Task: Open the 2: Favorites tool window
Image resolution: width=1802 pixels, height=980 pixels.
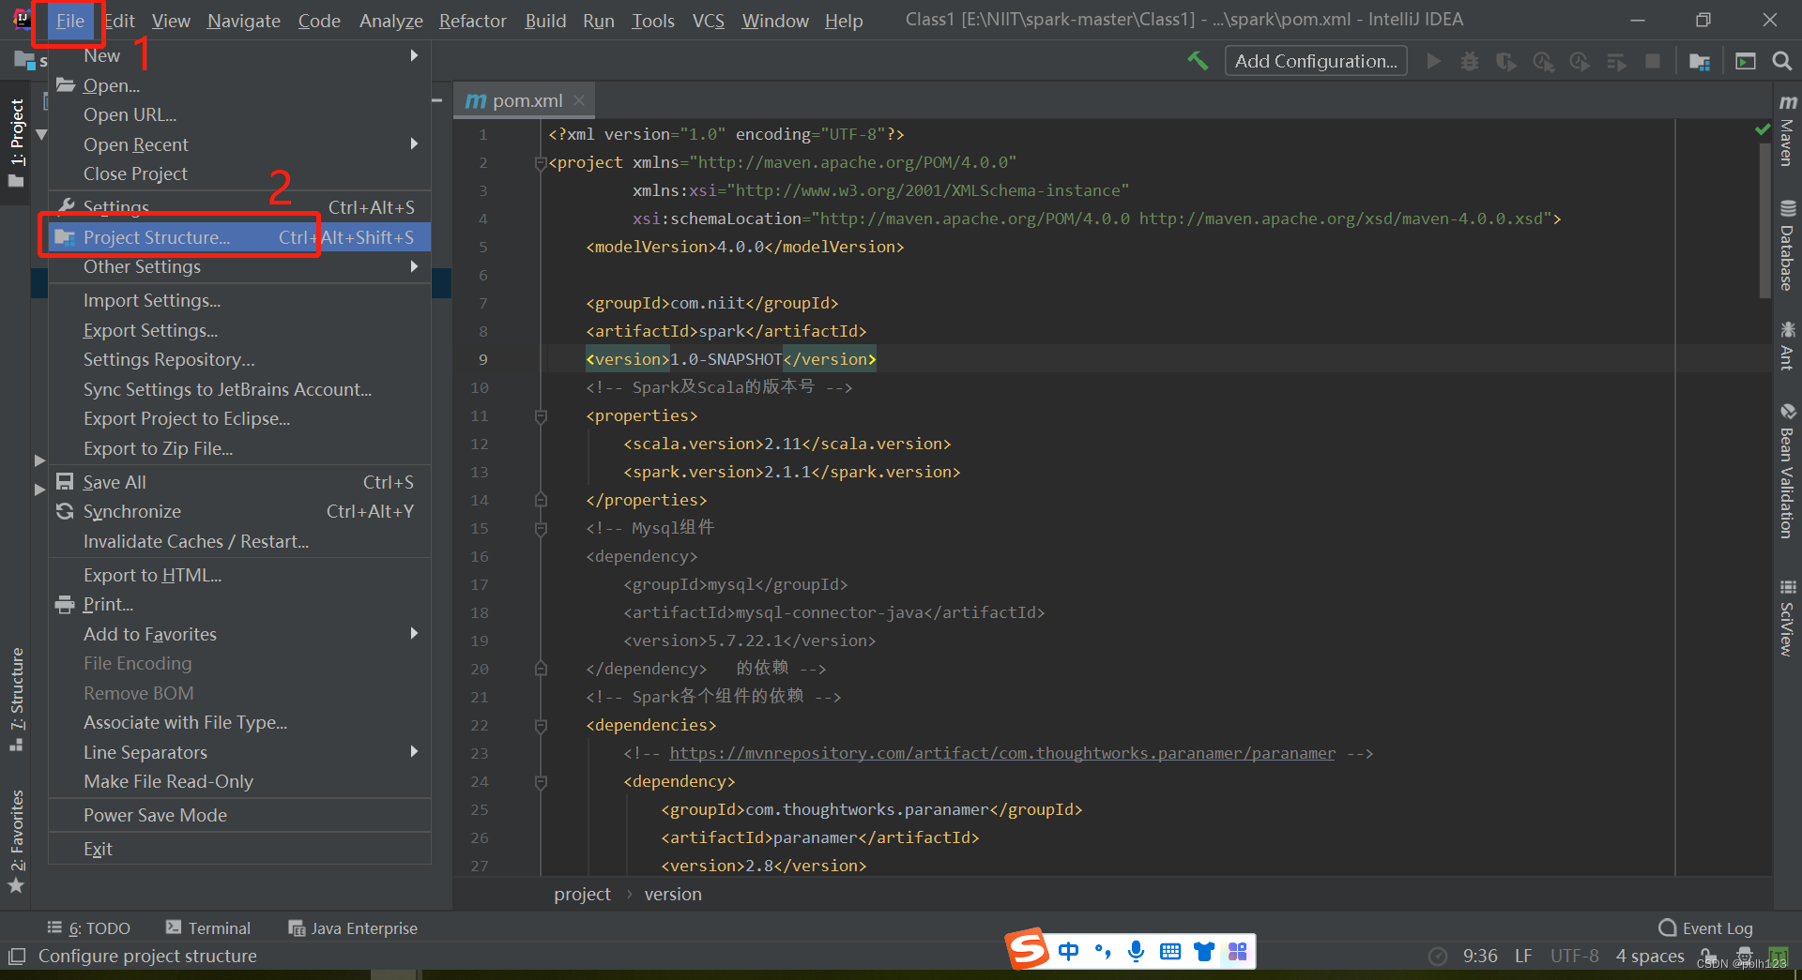Action: (17, 841)
